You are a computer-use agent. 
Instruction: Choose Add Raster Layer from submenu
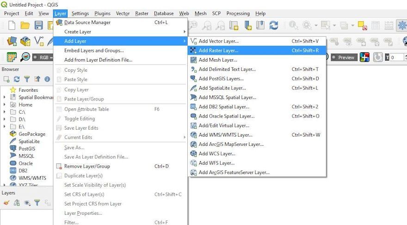218,50
